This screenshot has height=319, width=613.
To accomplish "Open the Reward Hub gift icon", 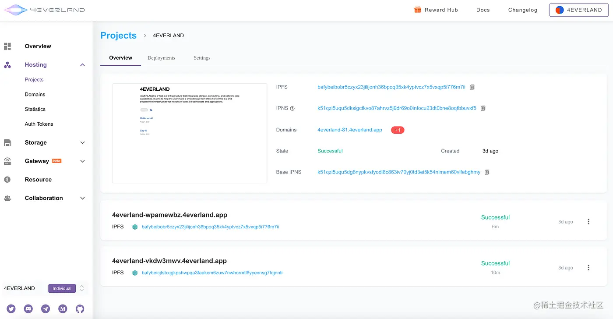I will tap(418, 10).
